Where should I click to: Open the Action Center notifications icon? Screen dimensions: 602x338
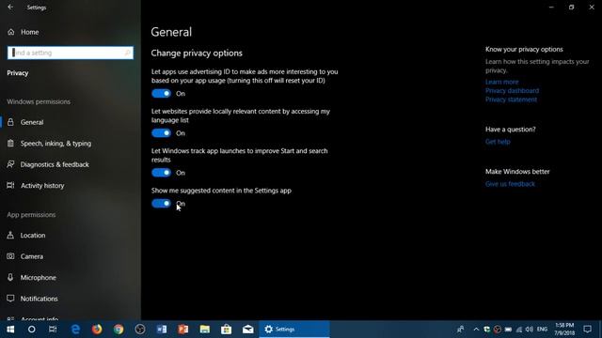pyautogui.click(x=587, y=330)
